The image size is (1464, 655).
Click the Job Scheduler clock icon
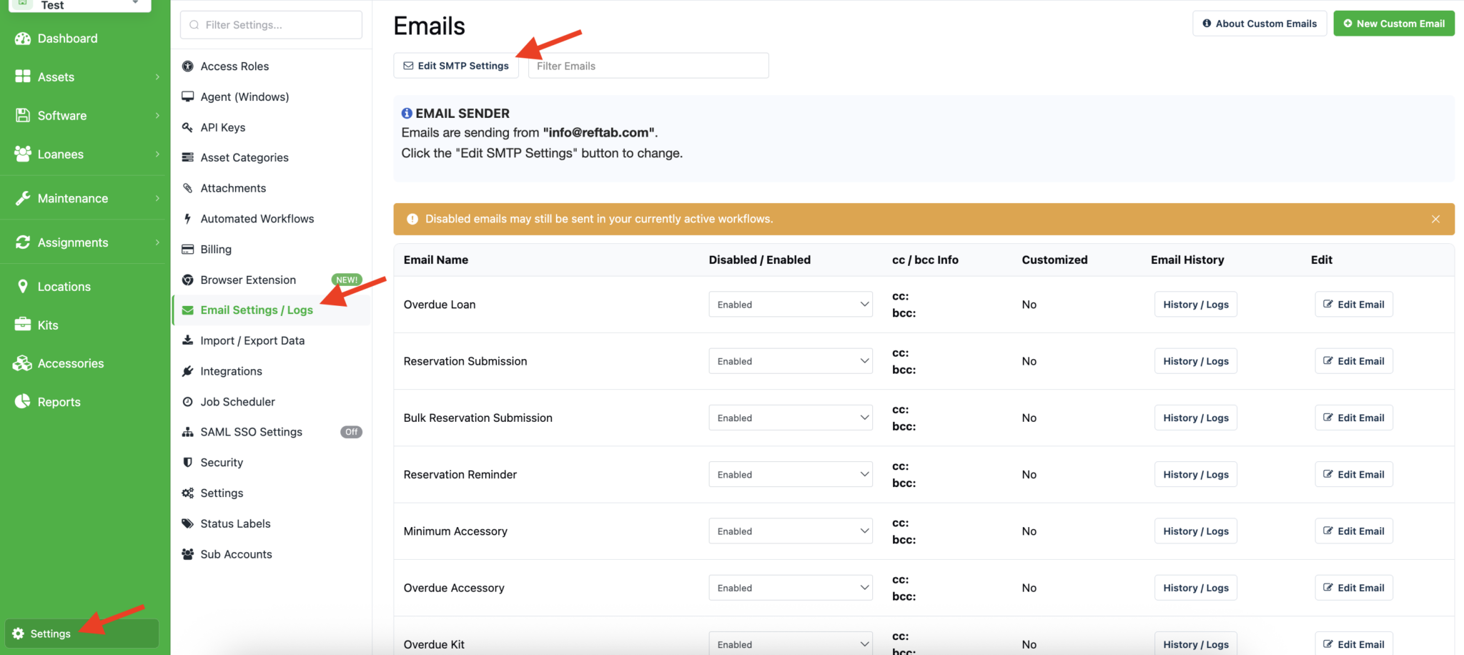[x=188, y=402]
